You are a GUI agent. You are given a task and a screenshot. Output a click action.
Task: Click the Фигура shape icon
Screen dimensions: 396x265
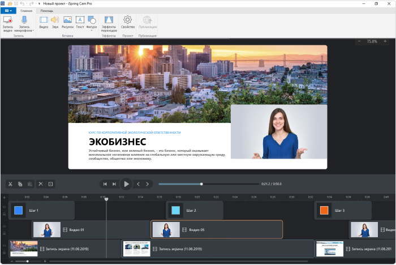(x=92, y=20)
